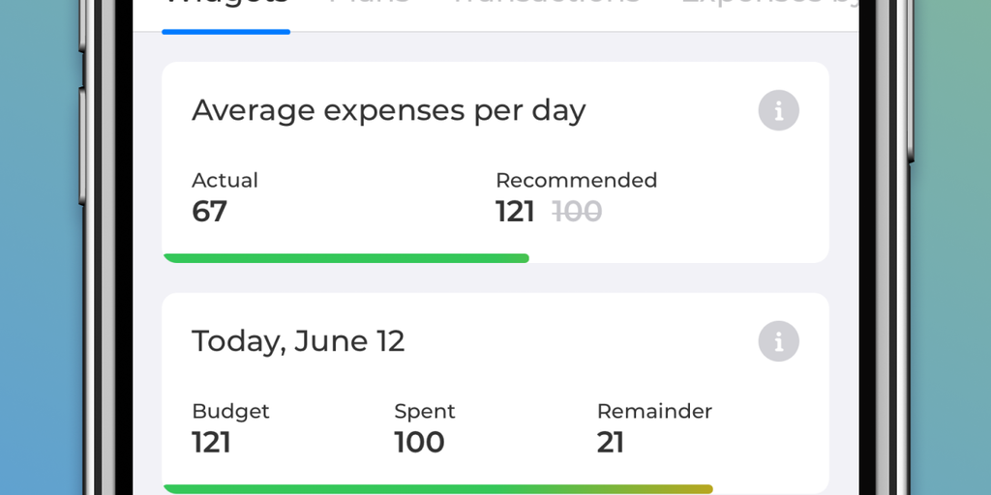The width and height of the screenshot is (991, 495).
Task: Click the green average expenses progress bar
Action: [x=346, y=258]
